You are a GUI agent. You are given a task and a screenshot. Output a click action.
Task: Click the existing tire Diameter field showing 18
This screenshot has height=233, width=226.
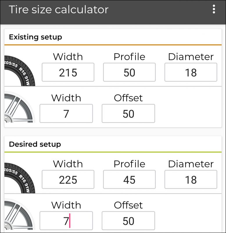point(191,72)
